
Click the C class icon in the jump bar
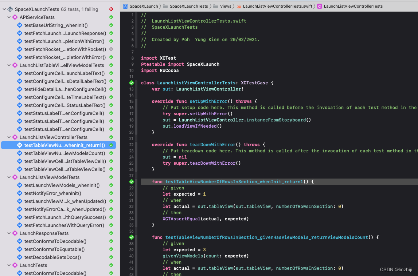tap(320, 6)
